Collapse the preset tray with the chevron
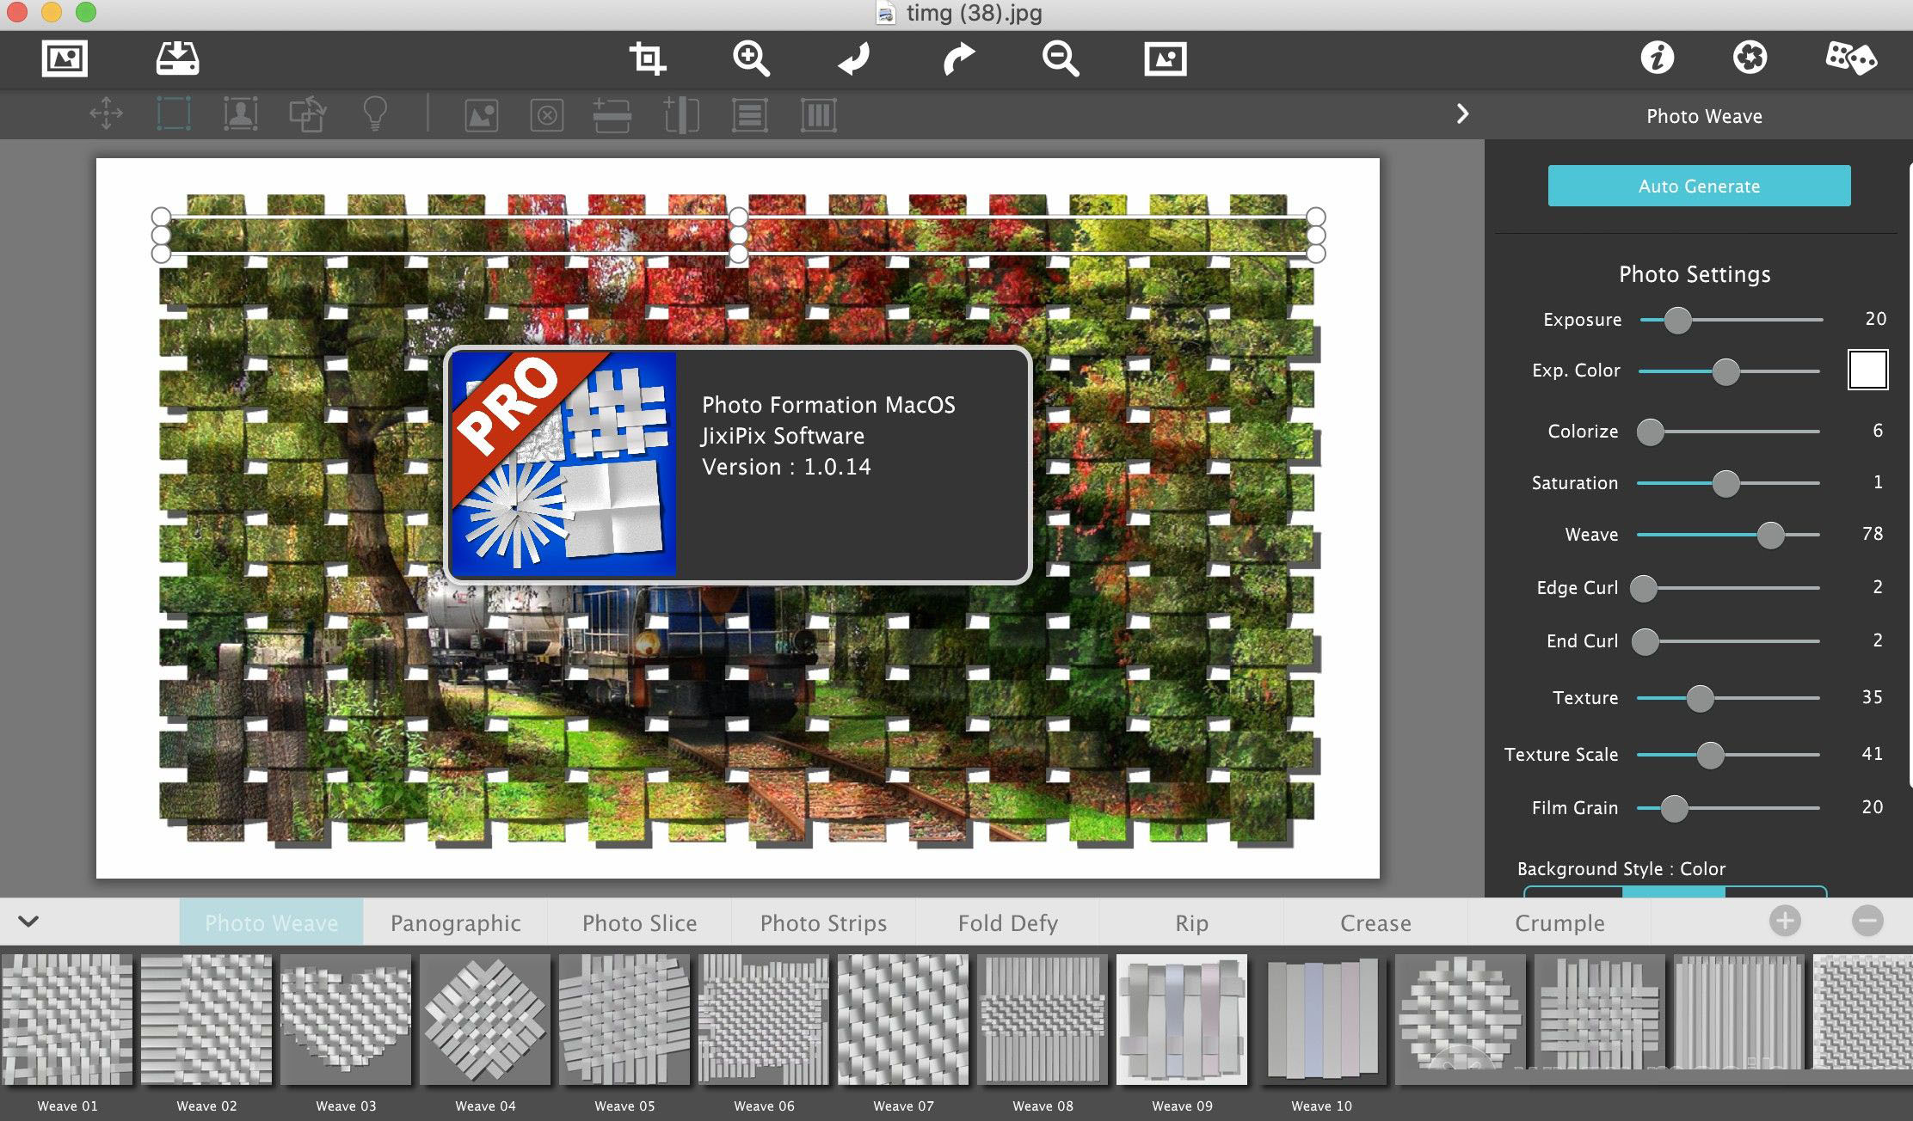This screenshot has width=1913, height=1121. (29, 921)
